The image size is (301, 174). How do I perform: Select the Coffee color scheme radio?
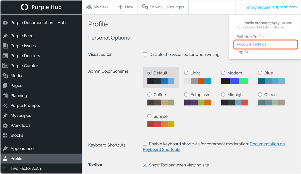coord(149,94)
